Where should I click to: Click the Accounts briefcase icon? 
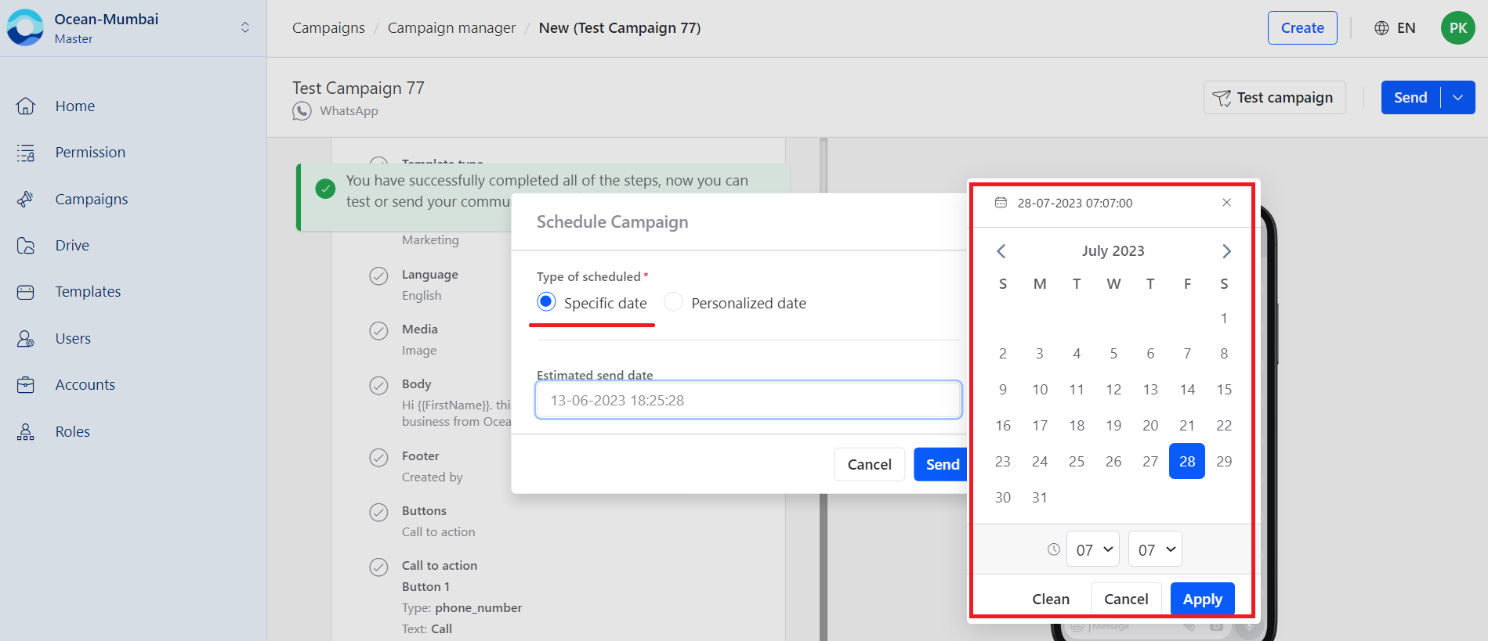click(25, 385)
